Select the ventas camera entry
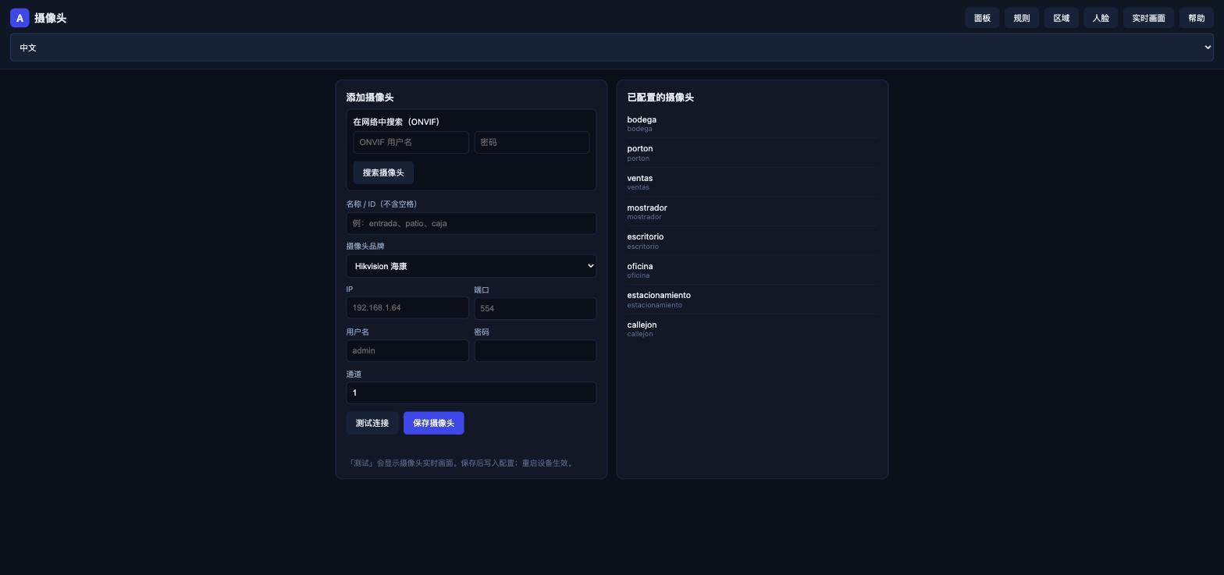The width and height of the screenshot is (1224, 575). click(753, 182)
